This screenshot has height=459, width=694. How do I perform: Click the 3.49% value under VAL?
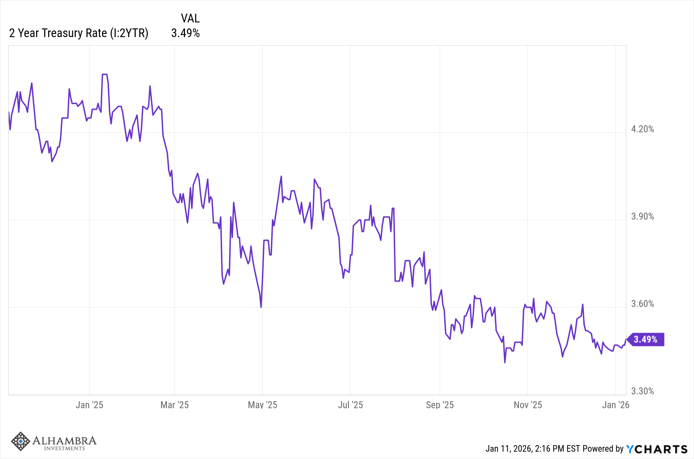[x=185, y=33]
